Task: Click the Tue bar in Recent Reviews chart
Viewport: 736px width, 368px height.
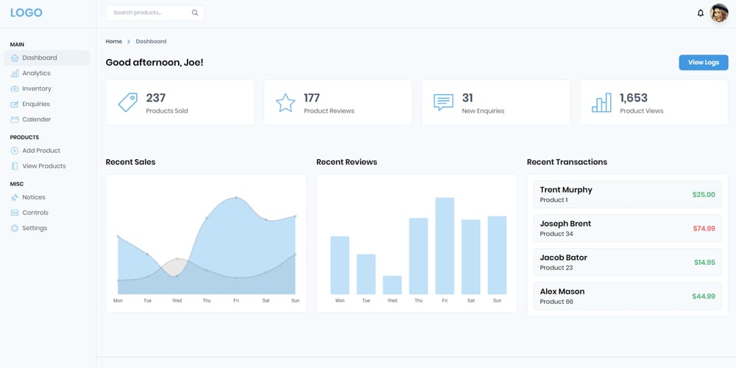Action: tap(366, 274)
